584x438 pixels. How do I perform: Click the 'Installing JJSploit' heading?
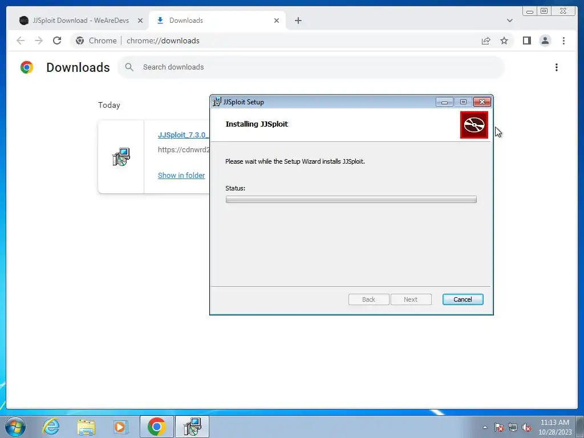tap(257, 124)
